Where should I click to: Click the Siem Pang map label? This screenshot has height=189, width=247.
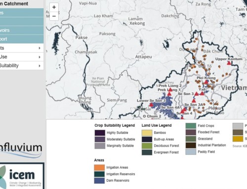coord(117,100)
